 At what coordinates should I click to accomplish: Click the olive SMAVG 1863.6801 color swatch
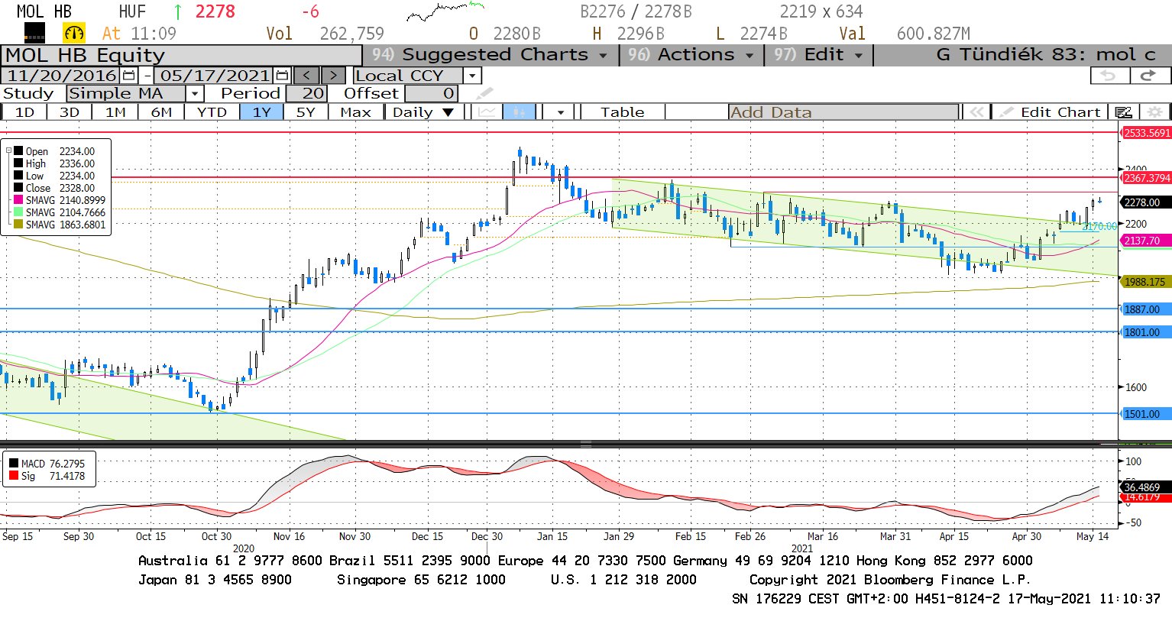(x=18, y=225)
